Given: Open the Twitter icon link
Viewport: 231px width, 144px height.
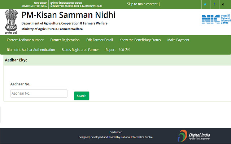Looking at the screenshot, I should [205, 4].
